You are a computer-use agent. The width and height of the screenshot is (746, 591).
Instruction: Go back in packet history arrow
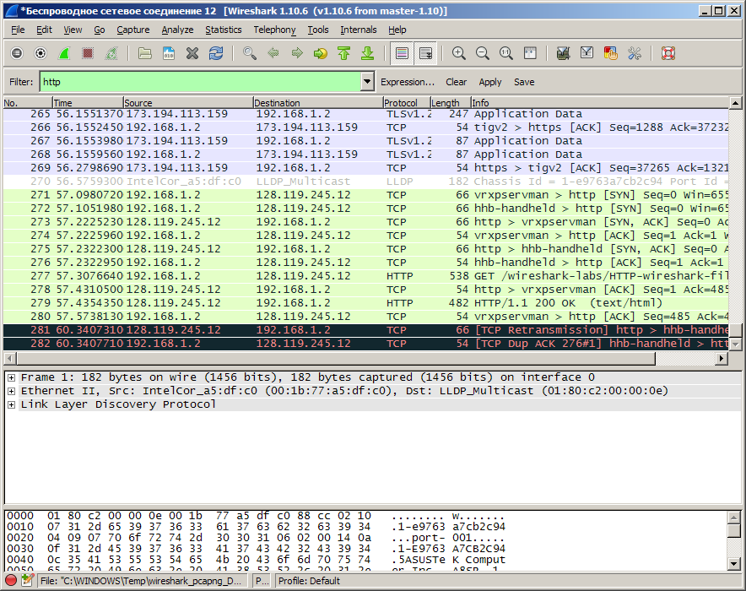point(273,53)
